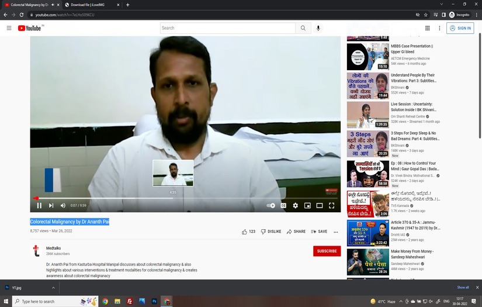Open YouTube apps grid
482x307 pixels.
pyautogui.click(x=427, y=28)
